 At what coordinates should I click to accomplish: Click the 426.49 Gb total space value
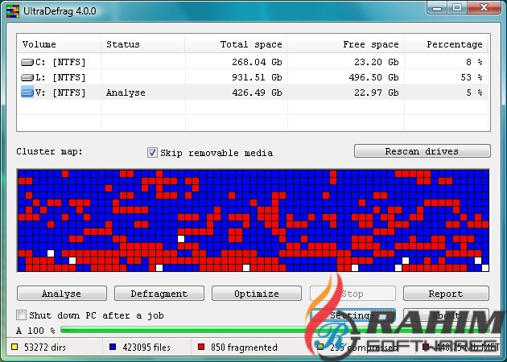coord(257,93)
